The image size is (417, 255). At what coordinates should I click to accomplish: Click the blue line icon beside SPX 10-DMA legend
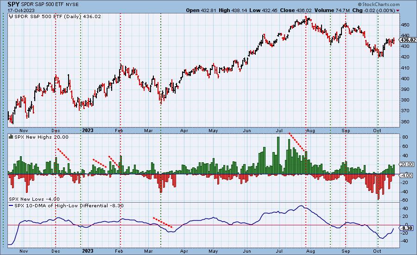click(11, 205)
